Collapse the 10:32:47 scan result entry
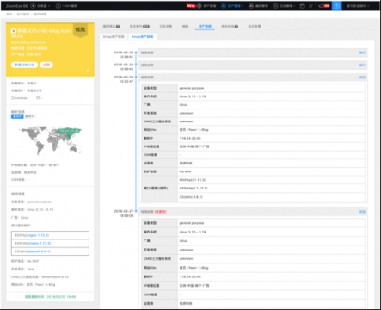 (362, 77)
